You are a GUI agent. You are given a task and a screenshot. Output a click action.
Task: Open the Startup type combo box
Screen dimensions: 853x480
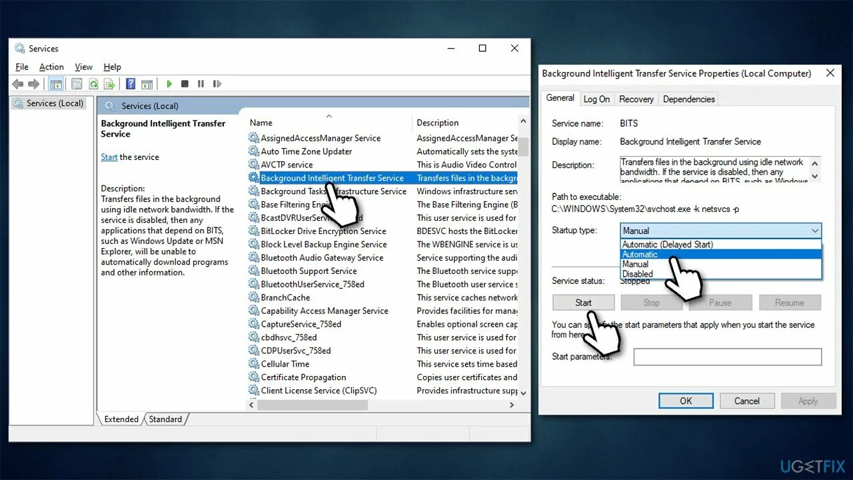[720, 231]
